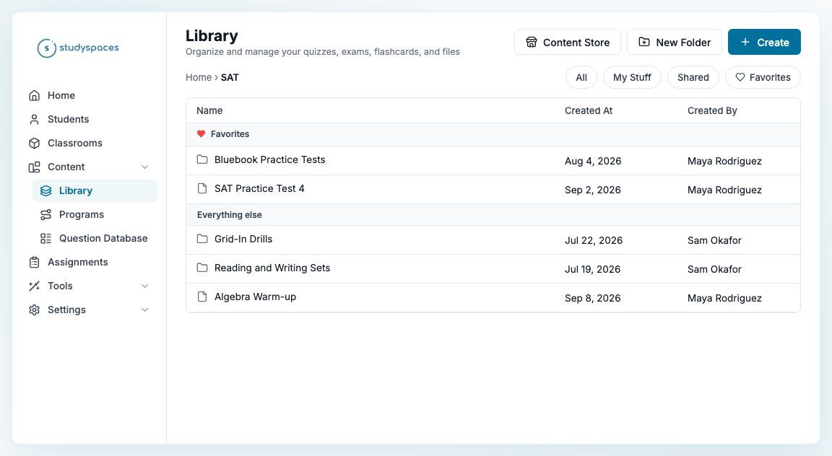
Task: Go to Classrooms via the cube icon
Action: point(35,143)
